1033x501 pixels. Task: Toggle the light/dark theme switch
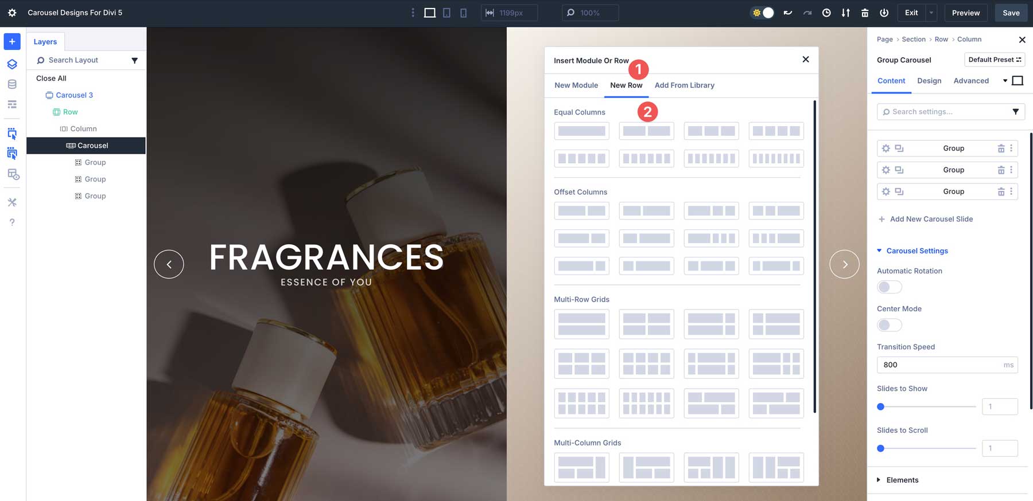(763, 13)
